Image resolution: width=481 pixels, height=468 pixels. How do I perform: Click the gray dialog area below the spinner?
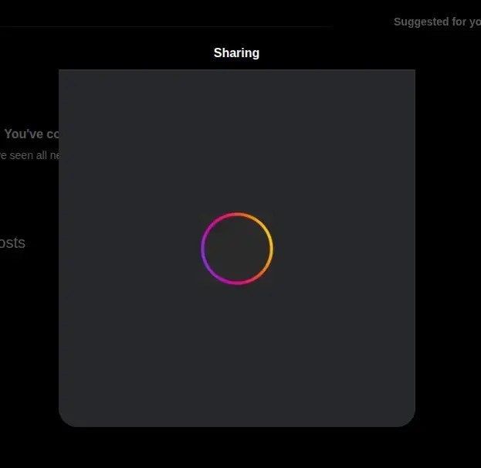click(x=237, y=355)
